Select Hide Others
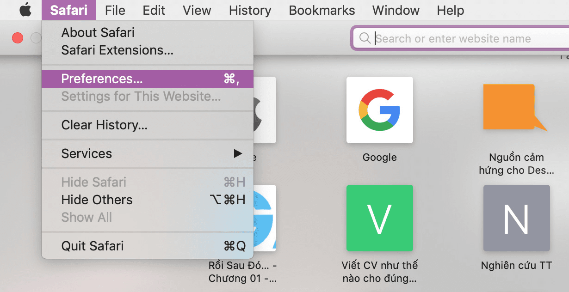Image resolution: width=569 pixels, height=292 pixels. point(148,200)
